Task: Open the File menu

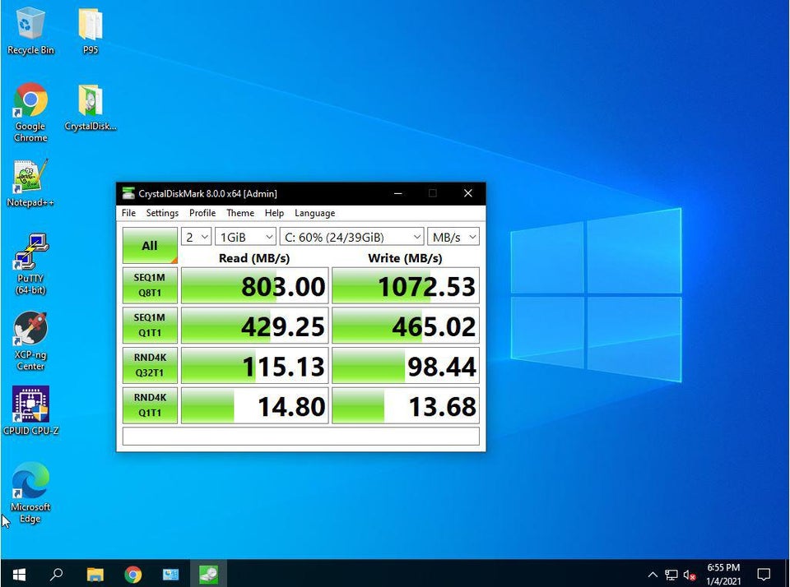Action: point(128,213)
